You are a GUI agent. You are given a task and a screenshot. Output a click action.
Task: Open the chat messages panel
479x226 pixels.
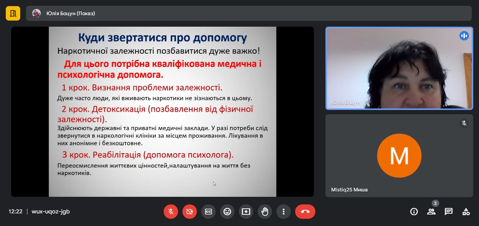pos(449,212)
